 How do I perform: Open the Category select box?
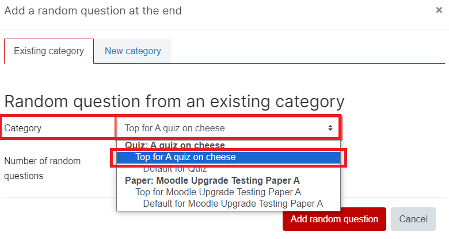(228, 128)
